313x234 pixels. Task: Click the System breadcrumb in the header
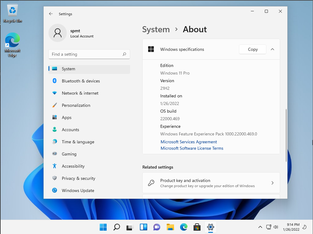156,30
